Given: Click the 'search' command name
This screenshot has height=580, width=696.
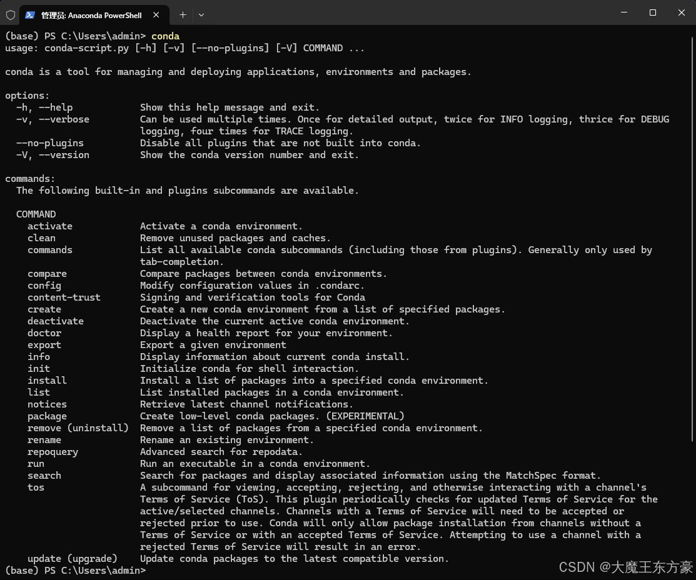Looking at the screenshot, I should tap(44, 476).
